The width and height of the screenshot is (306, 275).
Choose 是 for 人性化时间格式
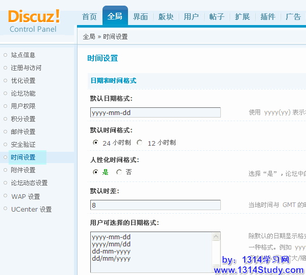[95, 172]
